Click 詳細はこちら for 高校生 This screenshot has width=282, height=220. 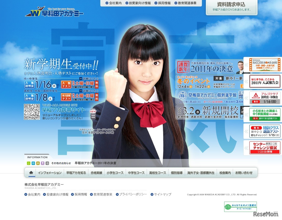coord(89,91)
